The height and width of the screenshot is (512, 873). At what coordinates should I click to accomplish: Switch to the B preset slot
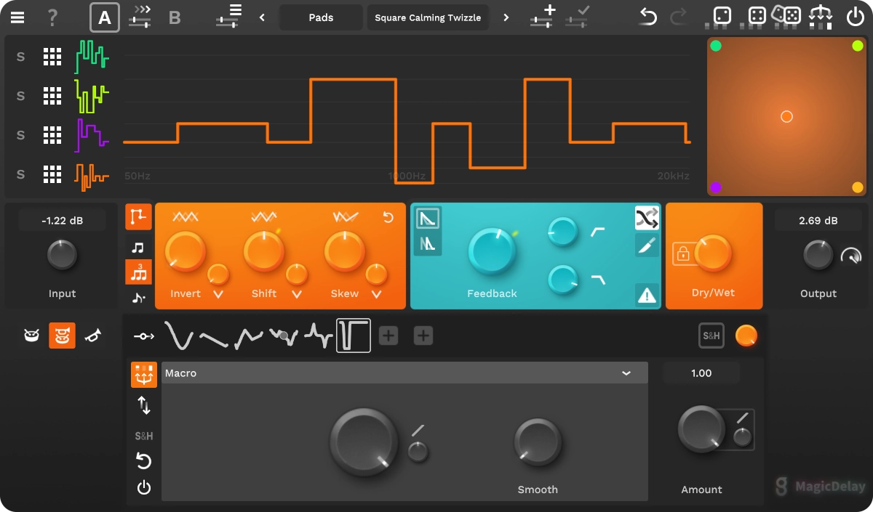click(175, 17)
